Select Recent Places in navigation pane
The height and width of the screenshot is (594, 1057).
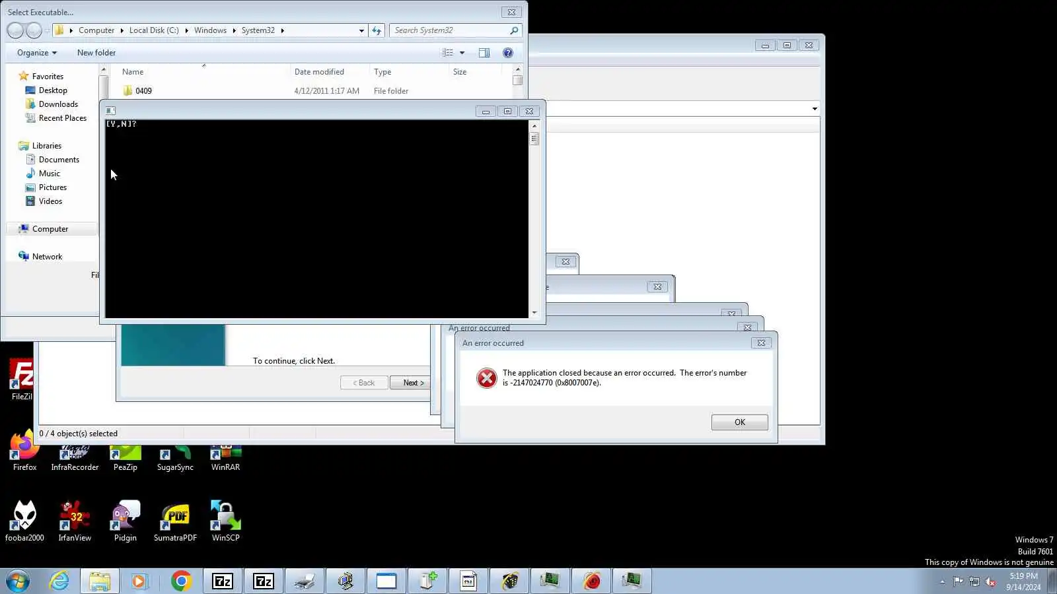(62, 118)
